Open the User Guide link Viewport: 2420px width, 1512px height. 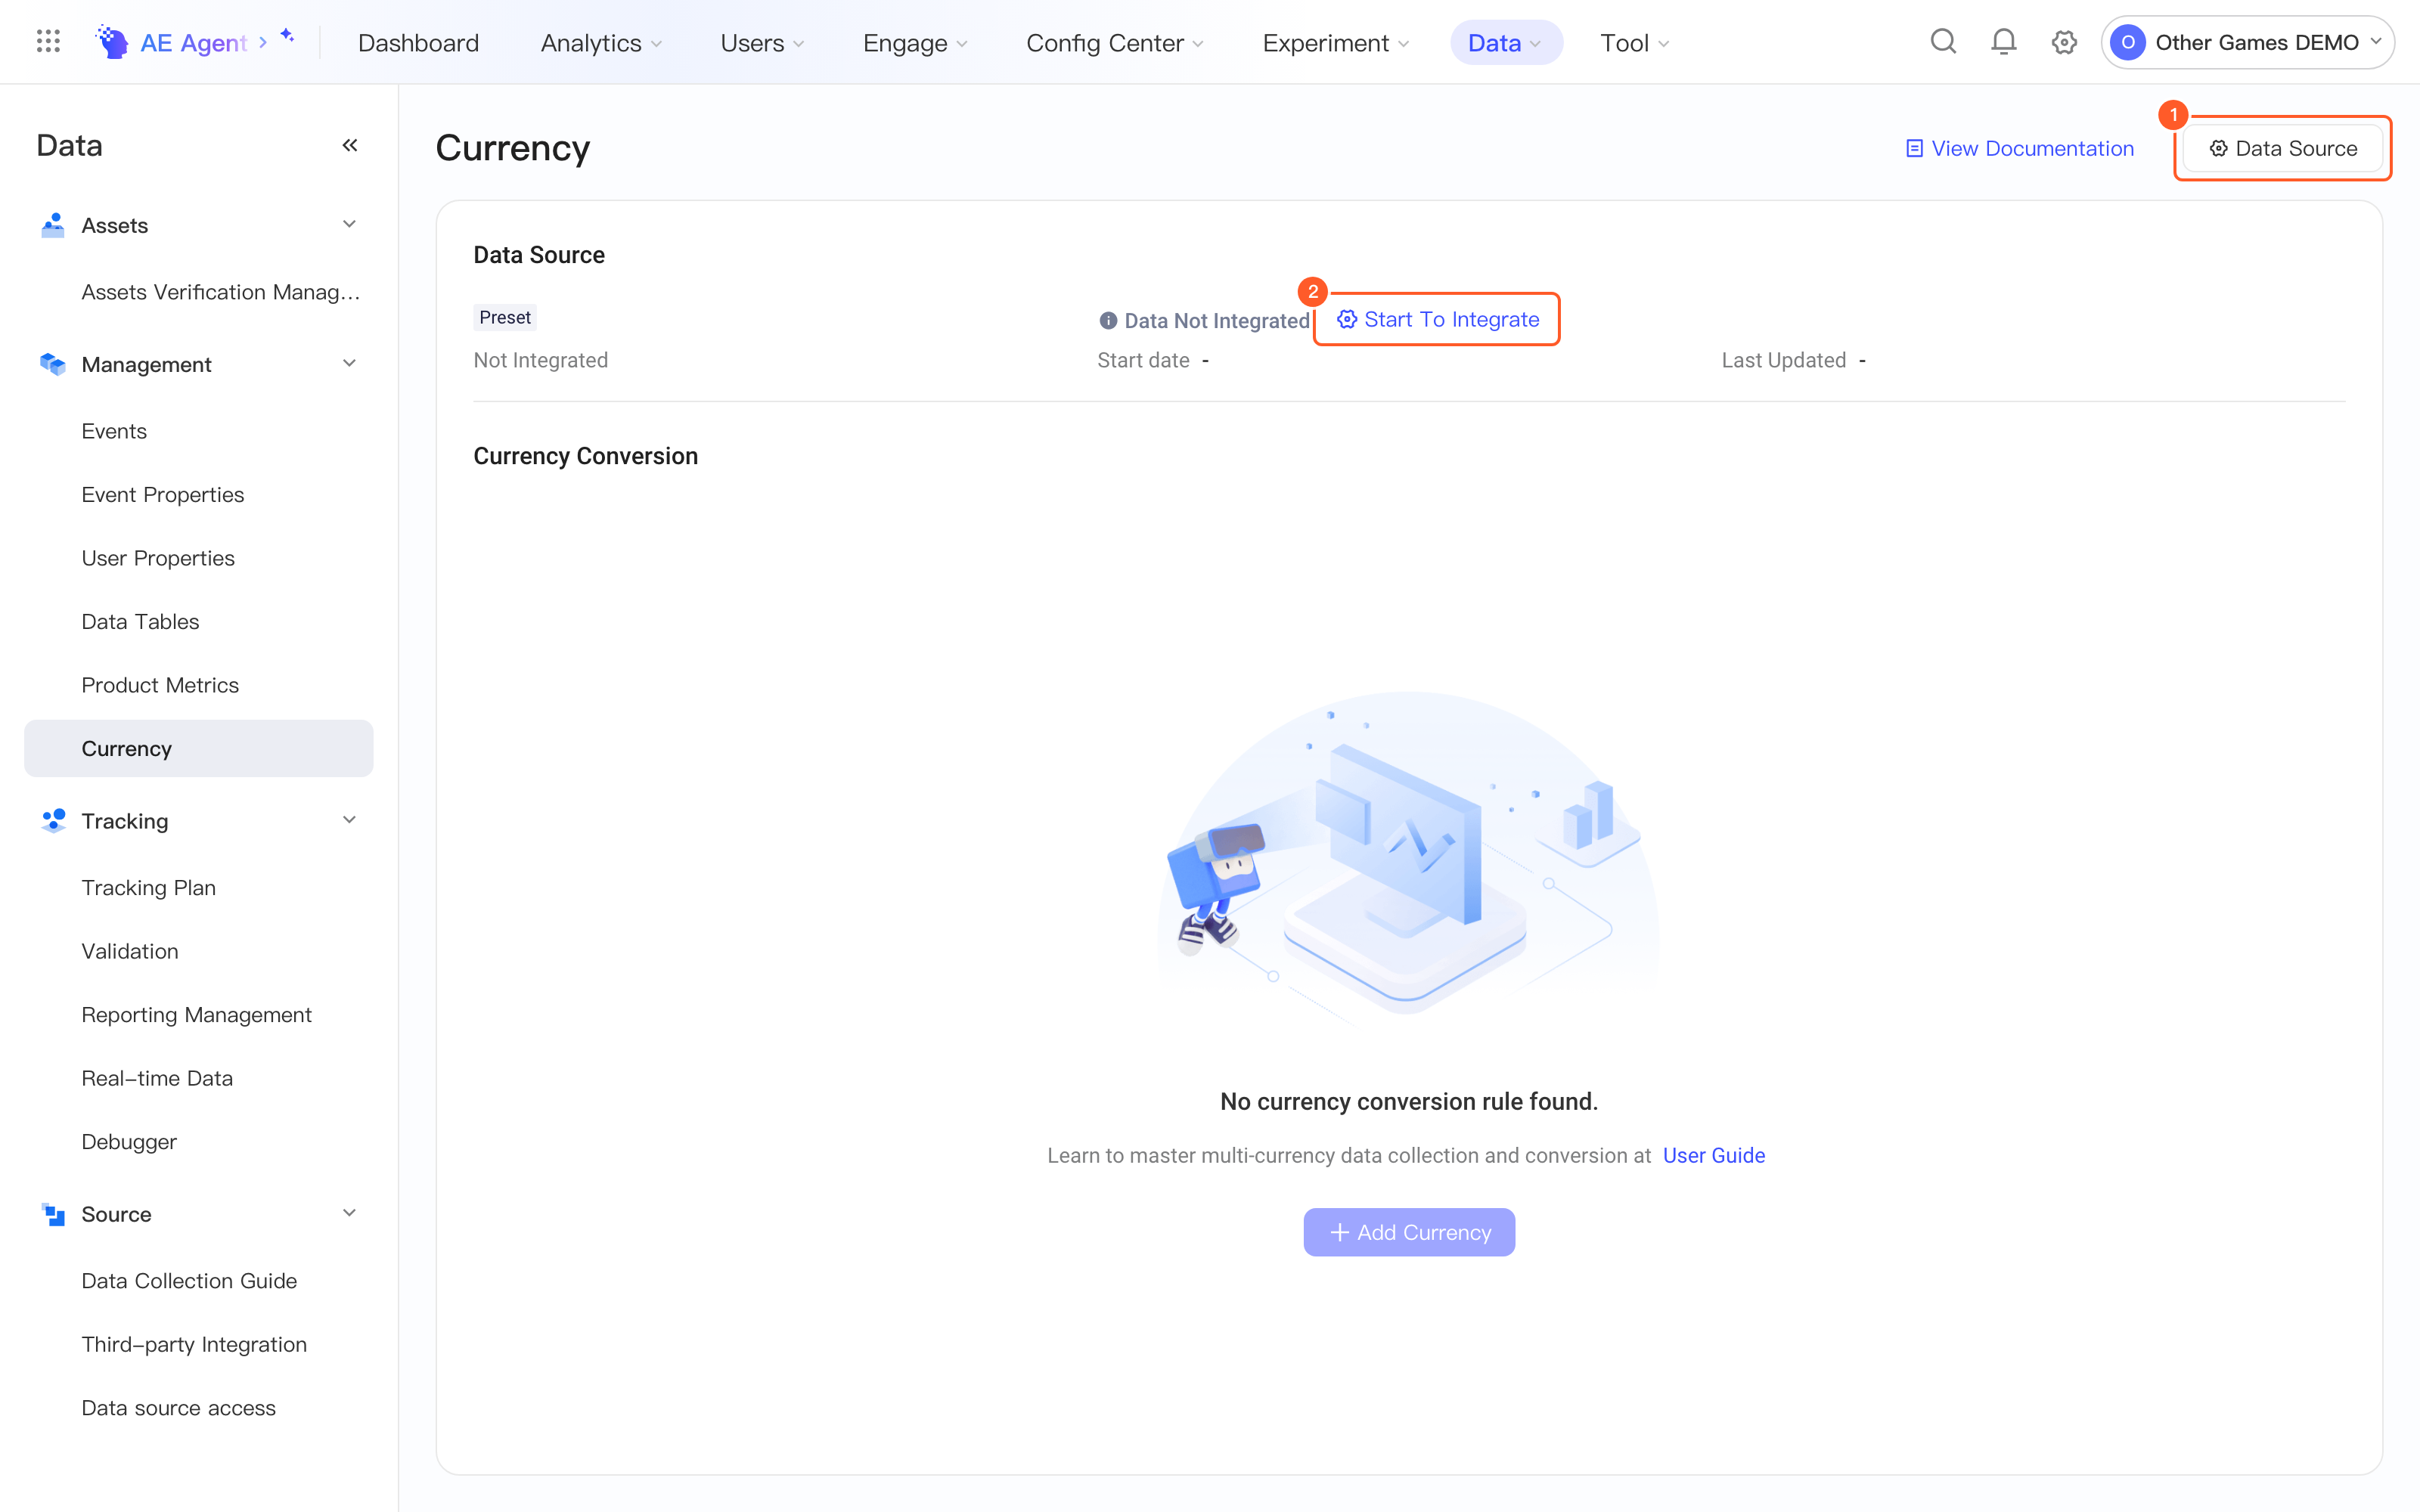pyautogui.click(x=1713, y=1155)
